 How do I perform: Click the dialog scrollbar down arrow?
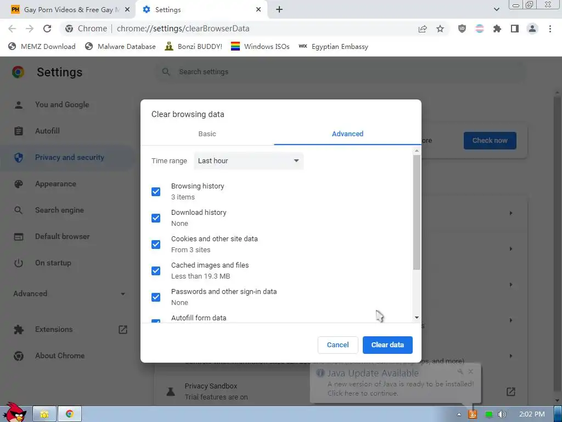(x=417, y=318)
